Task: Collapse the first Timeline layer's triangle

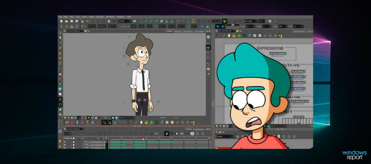Action: click(87, 142)
